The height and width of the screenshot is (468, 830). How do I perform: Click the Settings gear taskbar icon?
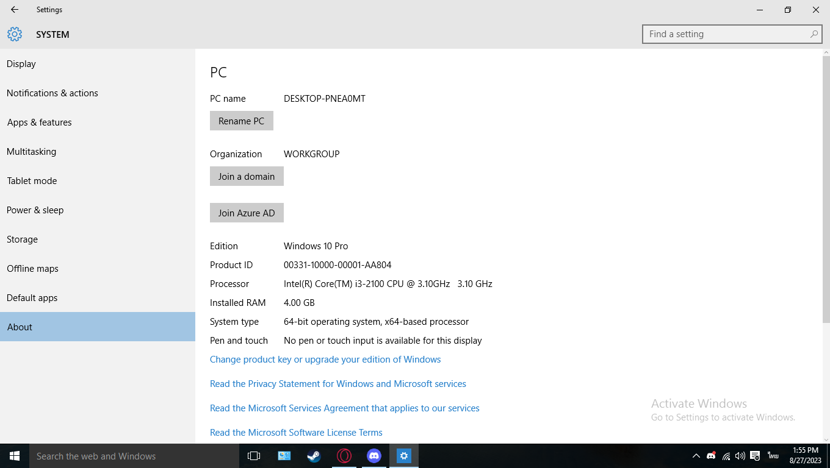point(404,456)
